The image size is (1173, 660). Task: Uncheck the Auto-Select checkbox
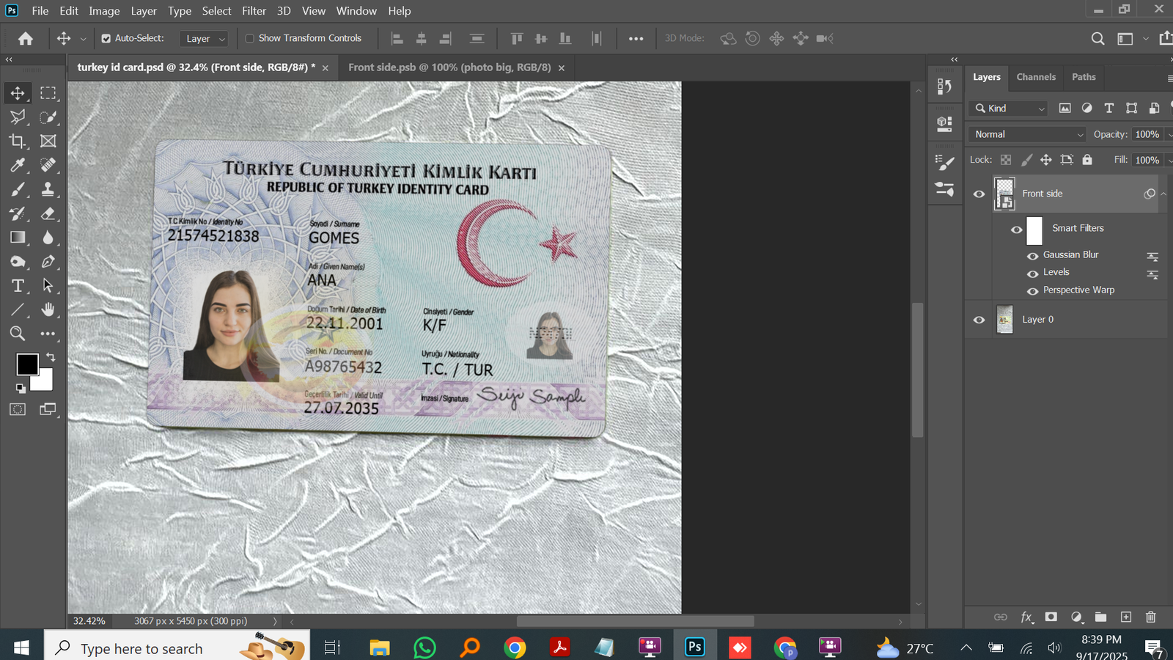pyautogui.click(x=106, y=38)
